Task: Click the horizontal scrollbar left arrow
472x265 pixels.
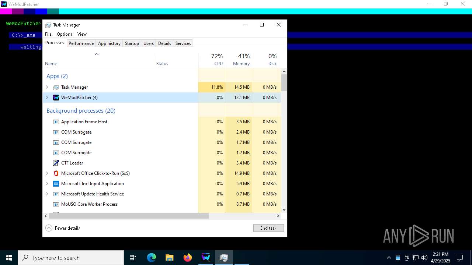Action: point(46,216)
